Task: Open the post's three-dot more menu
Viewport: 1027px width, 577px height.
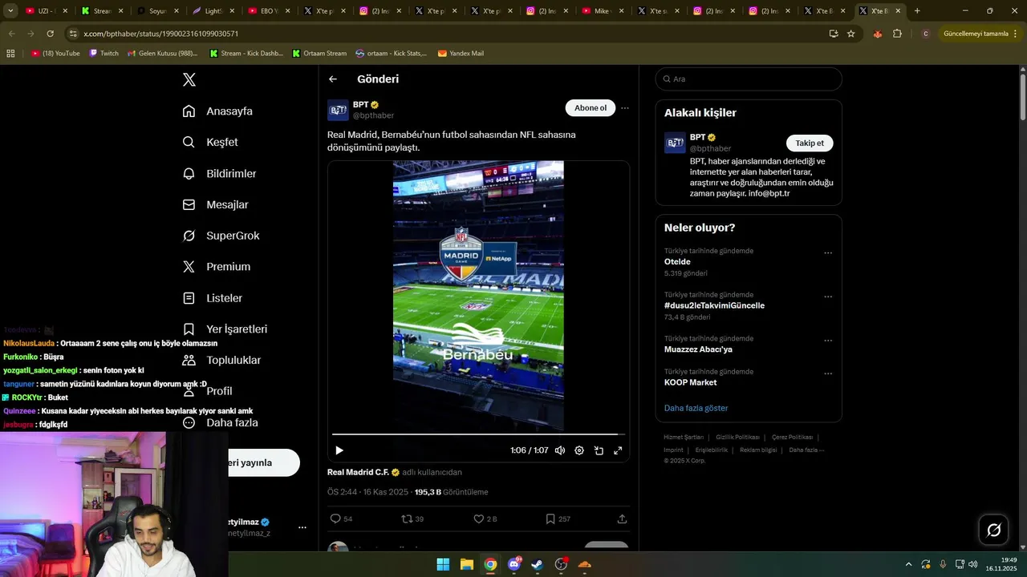Action: [625, 108]
